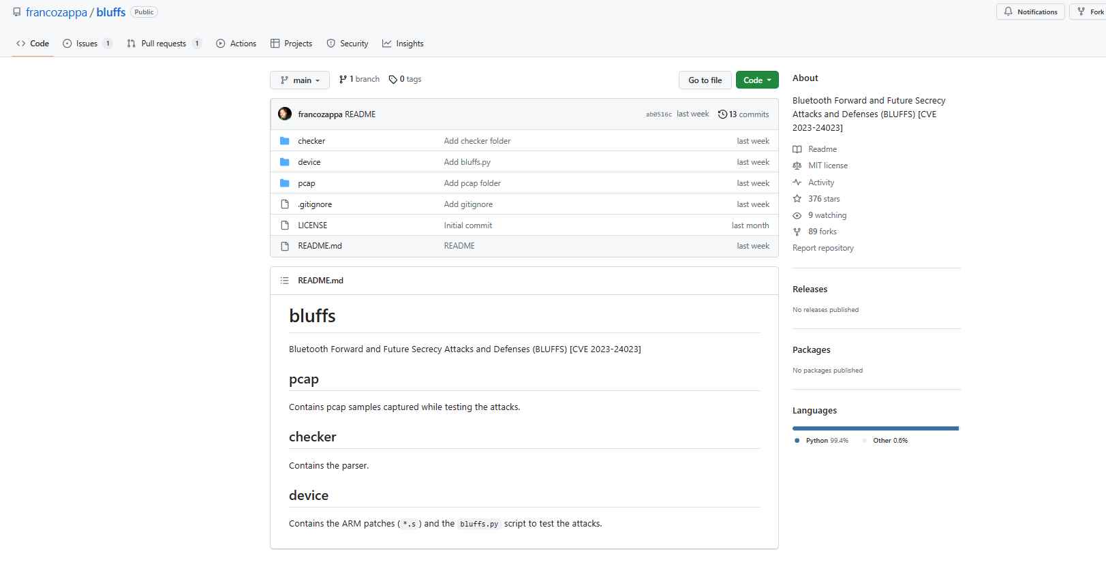Expand the main branch dropdown
1106x564 pixels.
(x=300, y=80)
